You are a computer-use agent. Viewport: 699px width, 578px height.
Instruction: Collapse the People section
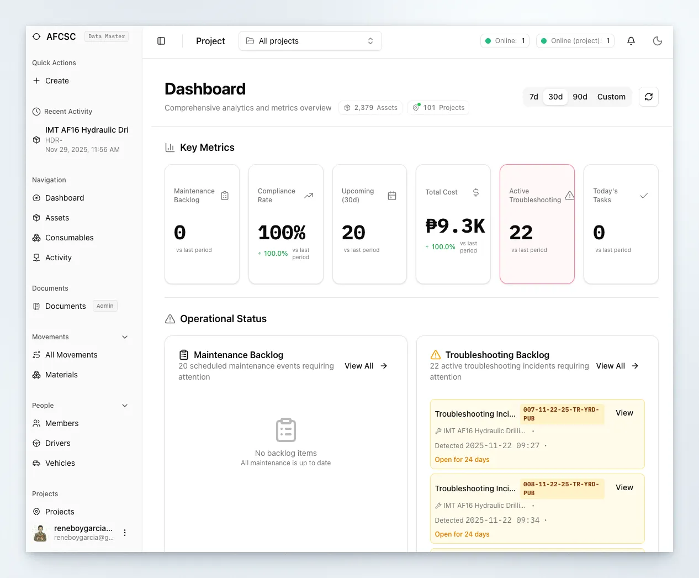[x=125, y=406]
